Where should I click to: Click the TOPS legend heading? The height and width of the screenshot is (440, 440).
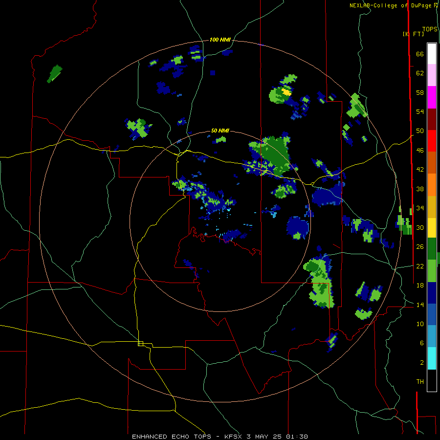point(430,29)
